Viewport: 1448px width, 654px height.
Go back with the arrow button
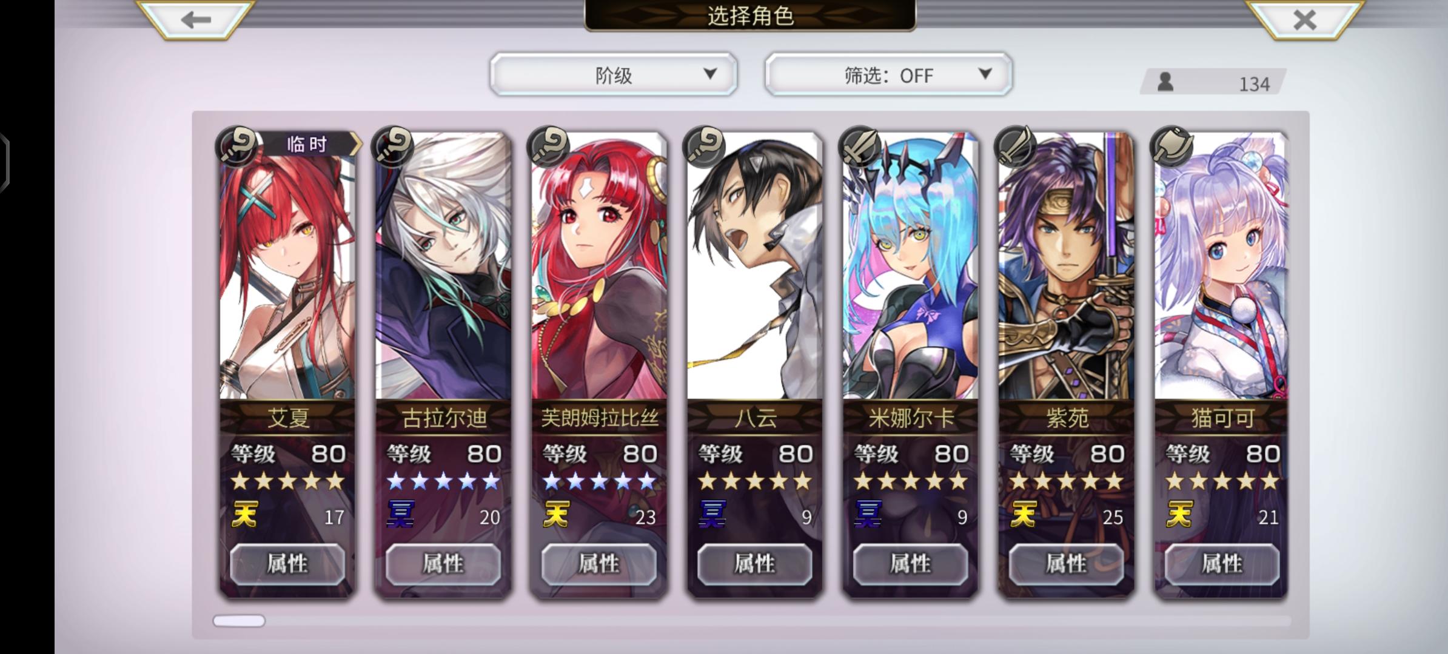coord(195,19)
